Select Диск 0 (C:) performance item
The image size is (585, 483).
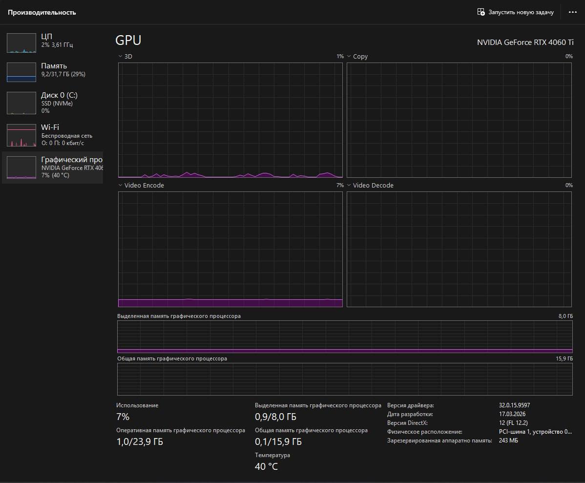(x=53, y=103)
